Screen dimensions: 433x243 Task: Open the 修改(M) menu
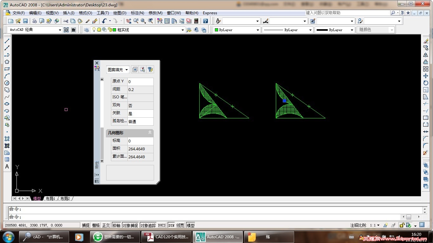tap(155, 13)
